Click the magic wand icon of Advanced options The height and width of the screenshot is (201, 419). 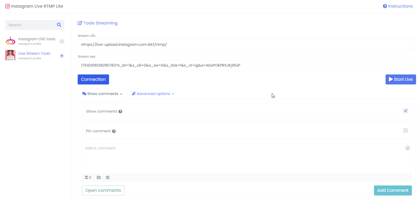pos(134,94)
